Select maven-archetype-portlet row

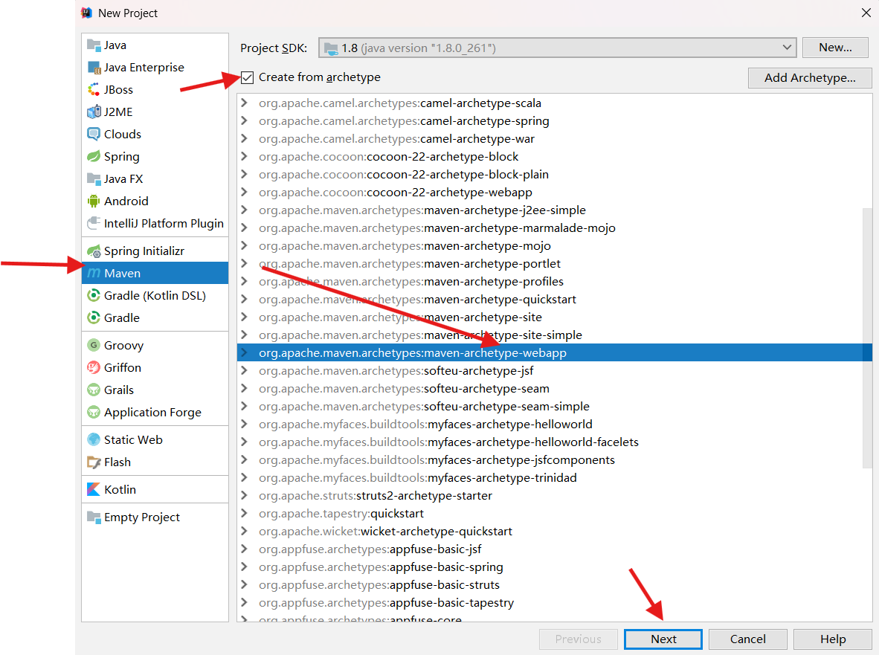[555, 264]
